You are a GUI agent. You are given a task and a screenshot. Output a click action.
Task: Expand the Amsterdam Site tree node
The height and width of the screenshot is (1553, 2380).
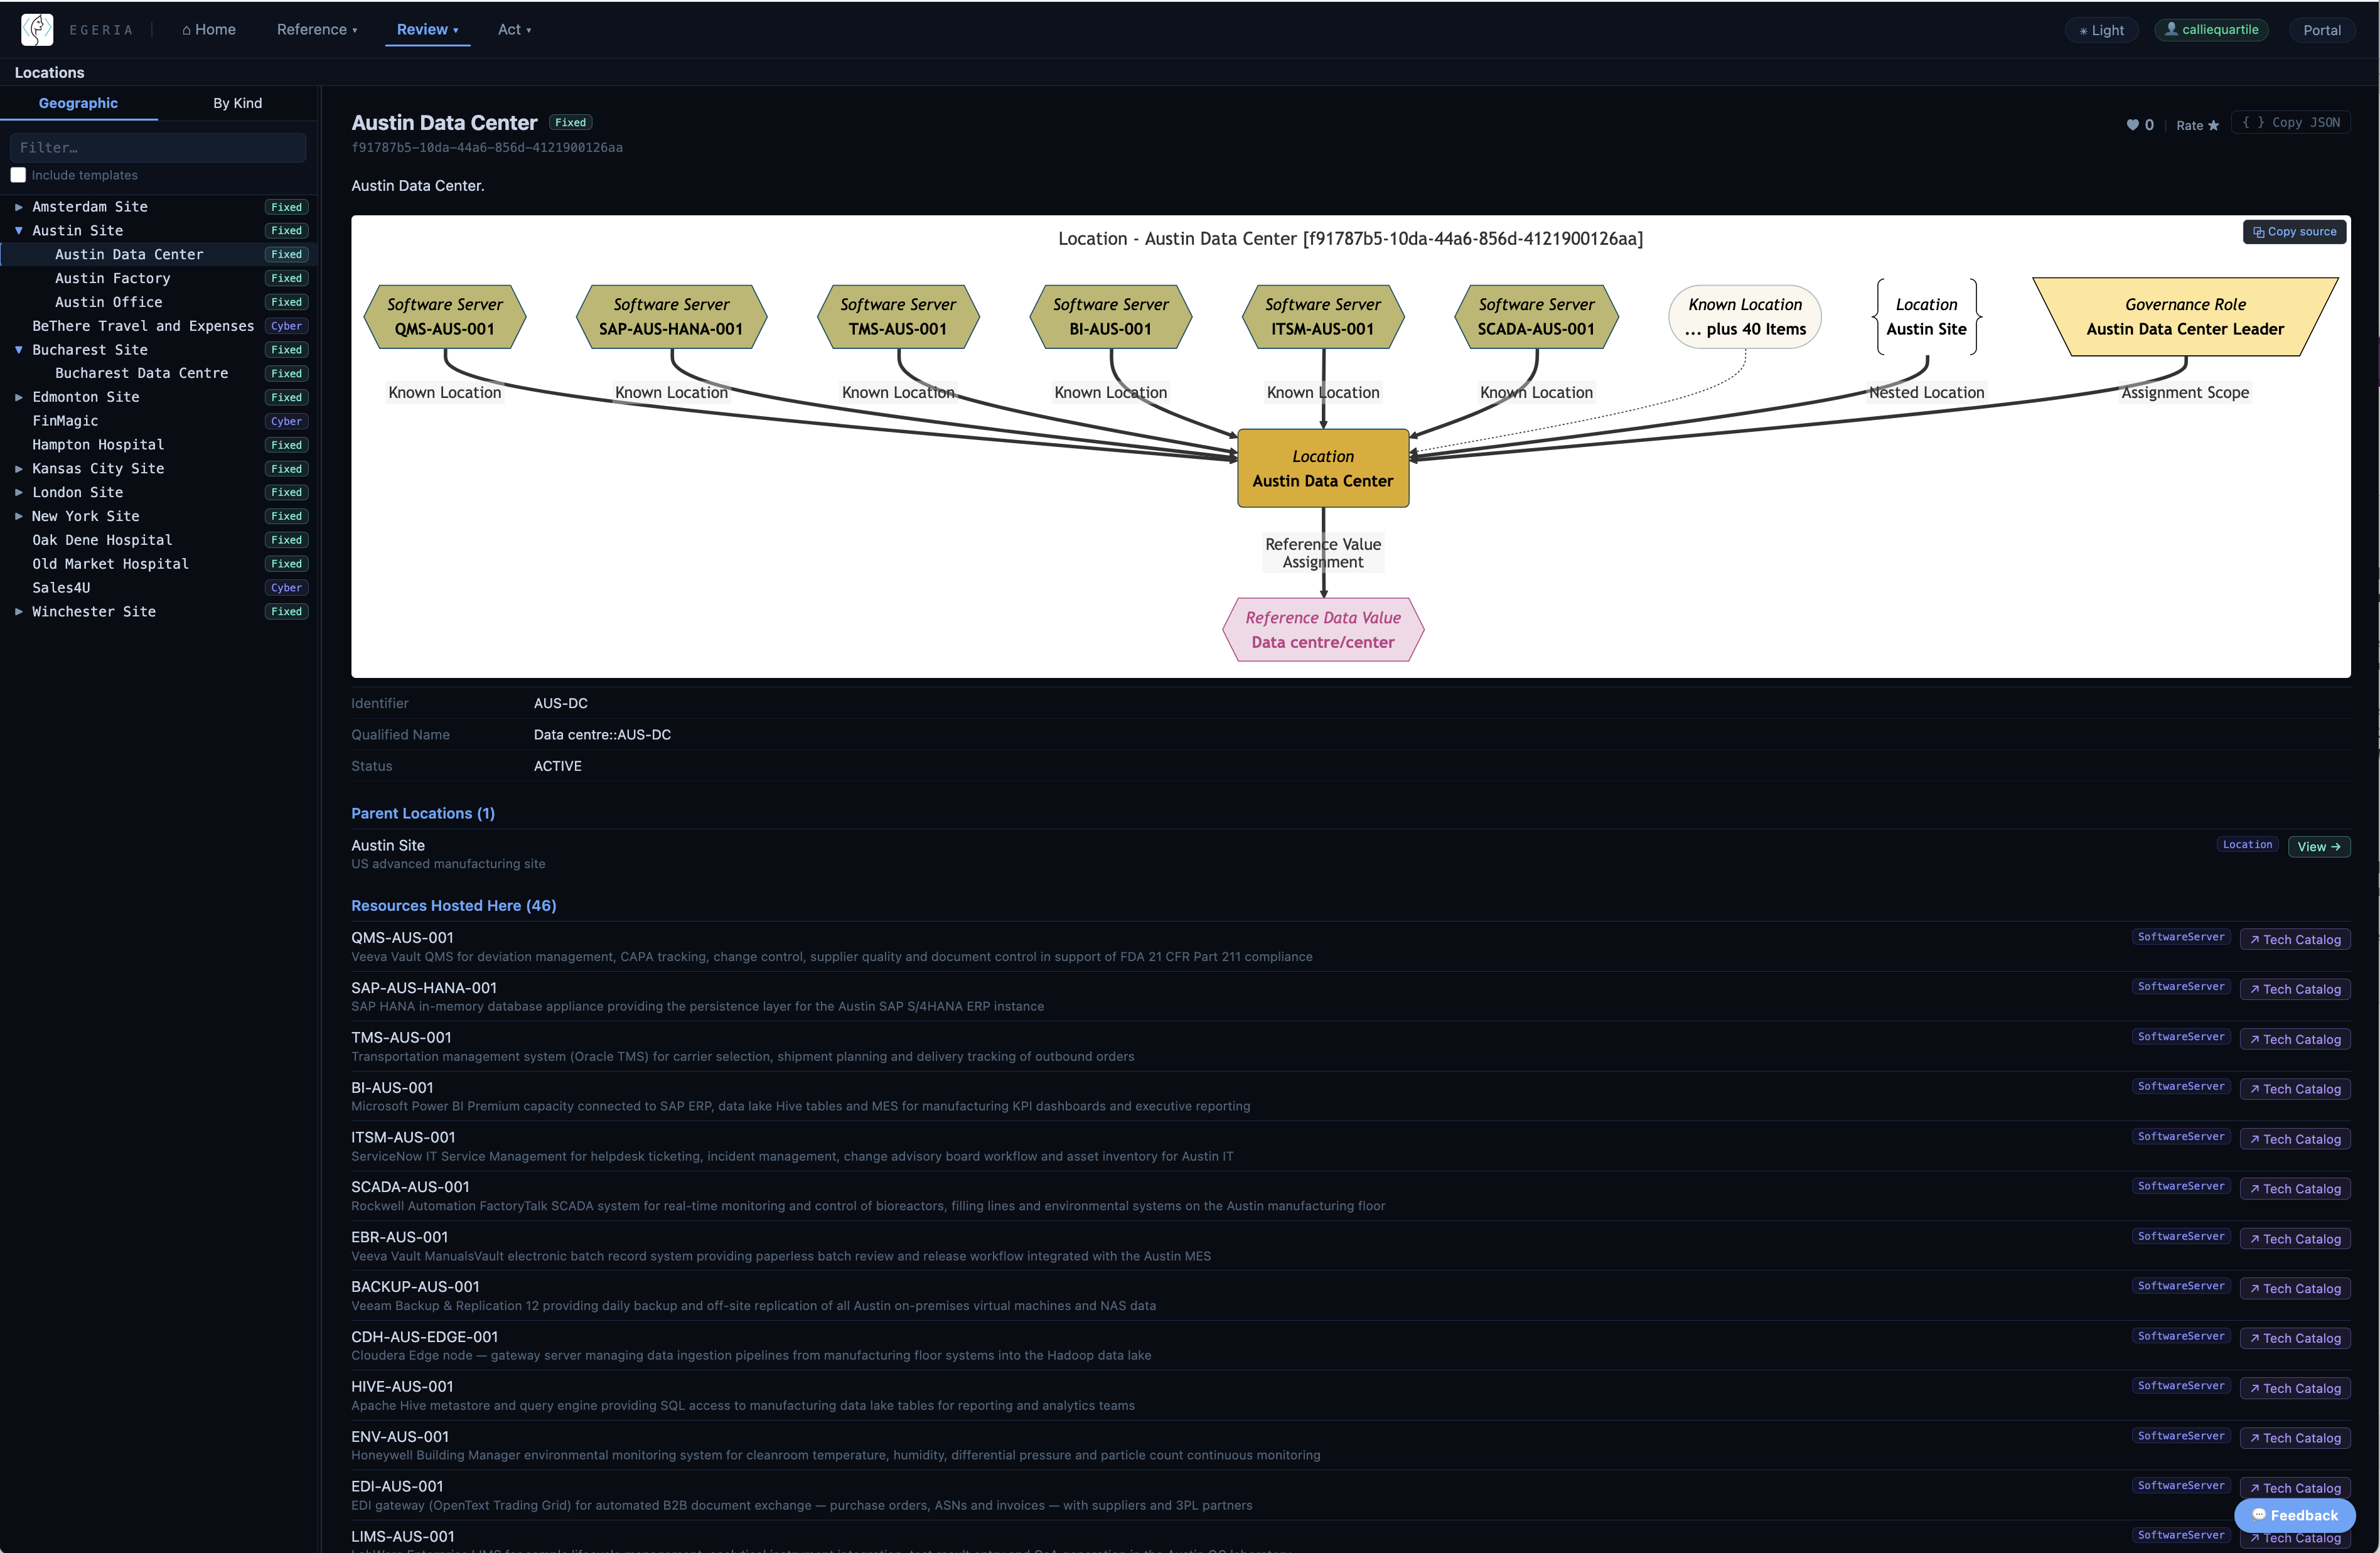pyautogui.click(x=18, y=207)
